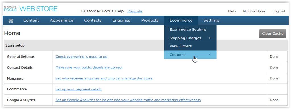The width and height of the screenshot is (291, 109).
Task: Open the Enquiries menu
Action: [121, 20]
